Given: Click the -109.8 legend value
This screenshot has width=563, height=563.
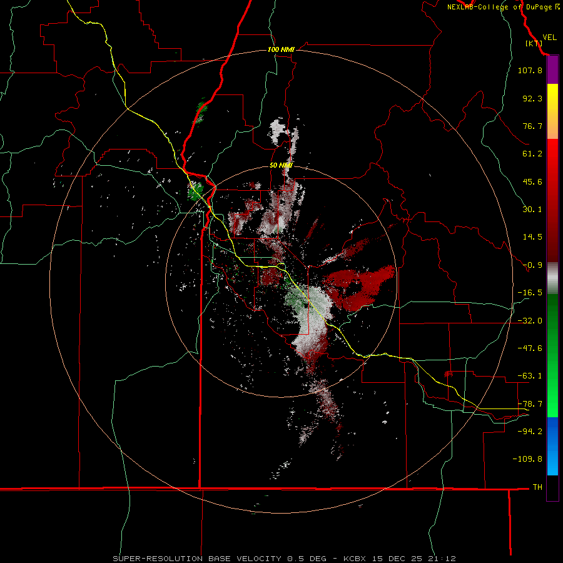Looking at the screenshot, I should [x=527, y=459].
